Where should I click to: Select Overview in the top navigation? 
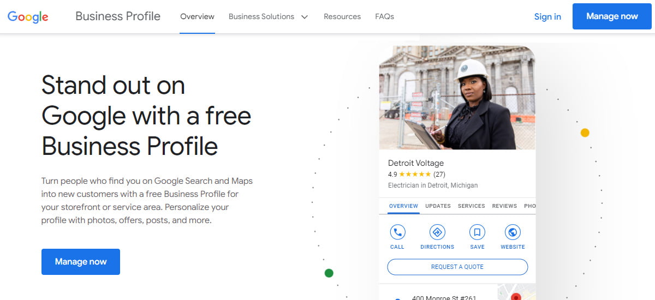pos(197,16)
